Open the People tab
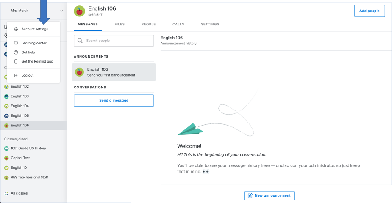392x203 pixels. click(x=148, y=25)
